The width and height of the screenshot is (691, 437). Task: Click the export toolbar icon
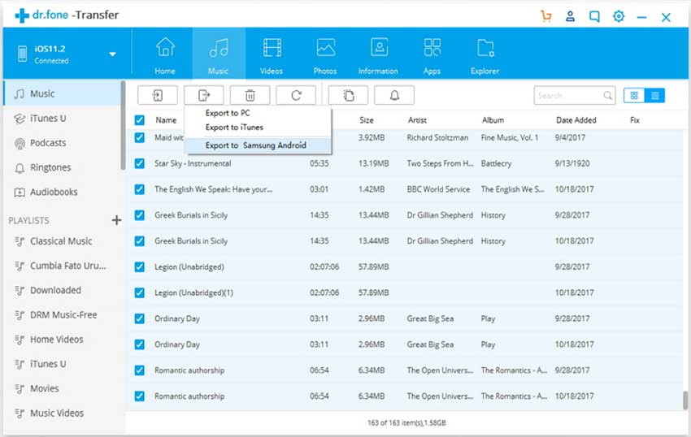204,95
